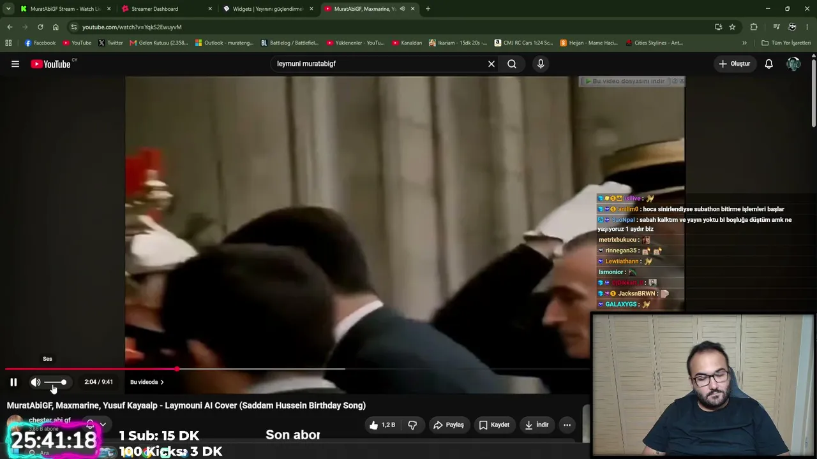Open the CMJ RC Cars bookmark
817x459 pixels.
pos(523,43)
